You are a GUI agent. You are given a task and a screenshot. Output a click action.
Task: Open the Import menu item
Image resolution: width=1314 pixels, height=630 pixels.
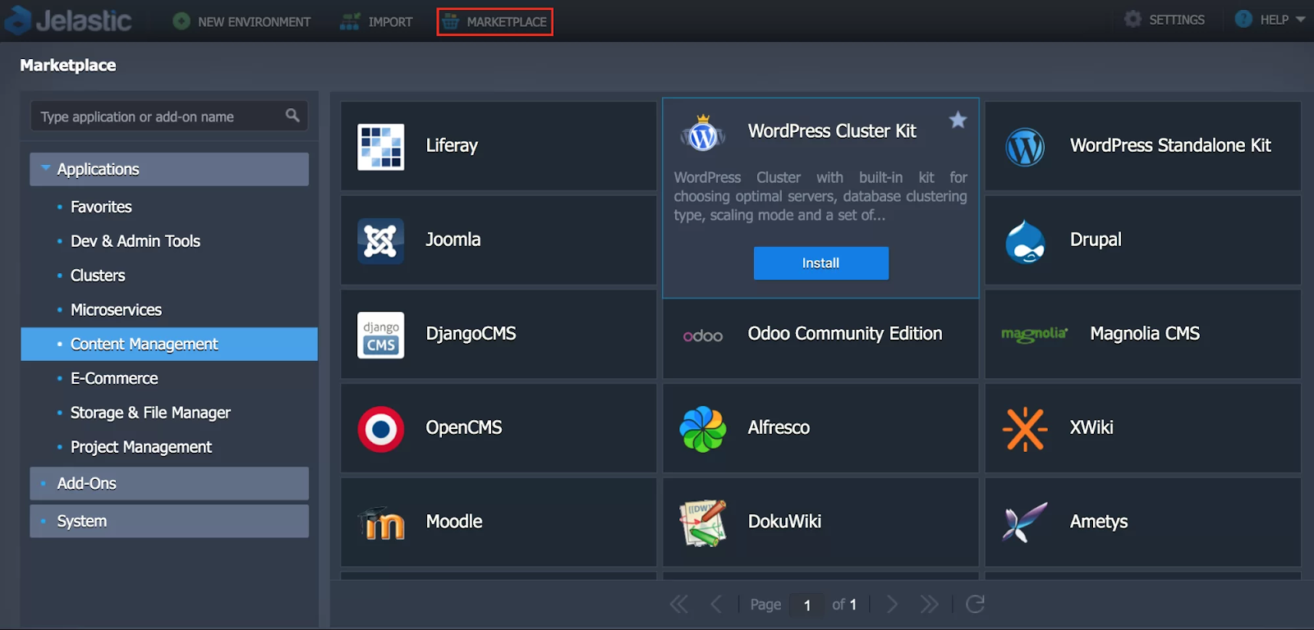(x=376, y=21)
